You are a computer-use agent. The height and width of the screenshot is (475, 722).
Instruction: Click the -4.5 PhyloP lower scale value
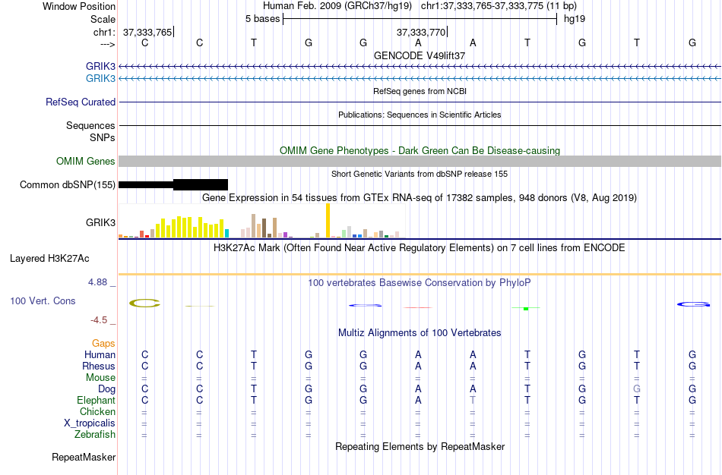[x=99, y=320]
